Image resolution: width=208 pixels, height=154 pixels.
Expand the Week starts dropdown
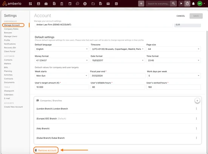[x=62, y=75]
